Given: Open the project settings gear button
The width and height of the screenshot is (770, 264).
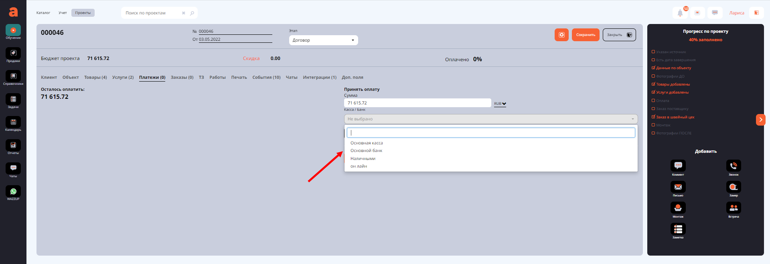Looking at the screenshot, I should point(561,35).
